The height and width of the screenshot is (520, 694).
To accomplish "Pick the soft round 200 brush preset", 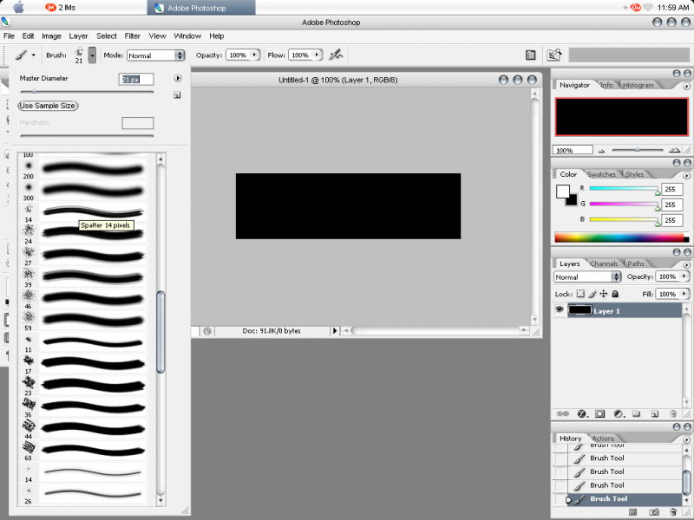I will point(82,168).
